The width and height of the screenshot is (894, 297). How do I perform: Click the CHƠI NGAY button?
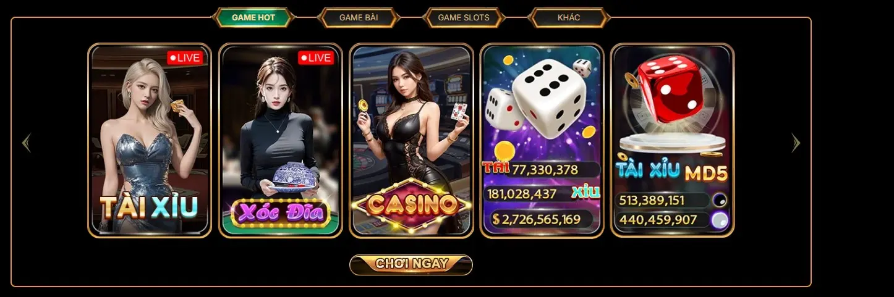(x=411, y=264)
